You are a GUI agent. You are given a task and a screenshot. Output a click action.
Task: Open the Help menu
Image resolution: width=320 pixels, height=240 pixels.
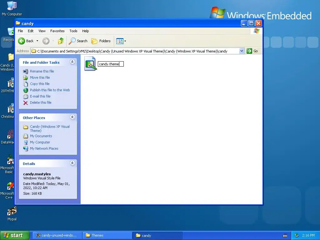[86, 31]
